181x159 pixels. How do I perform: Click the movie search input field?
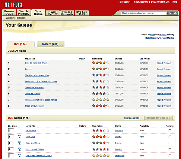pyautogui.click(x=144, y=13)
